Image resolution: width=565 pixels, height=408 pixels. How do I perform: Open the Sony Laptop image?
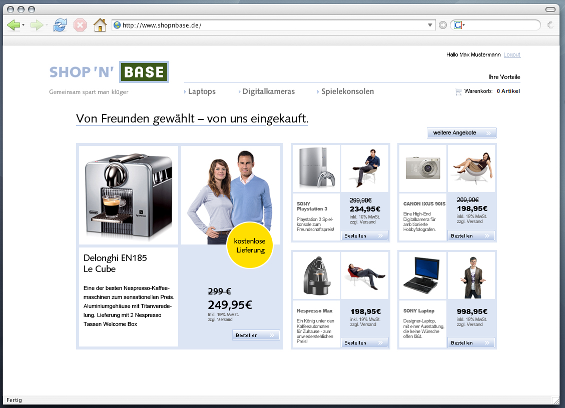pyautogui.click(x=423, y=275)
